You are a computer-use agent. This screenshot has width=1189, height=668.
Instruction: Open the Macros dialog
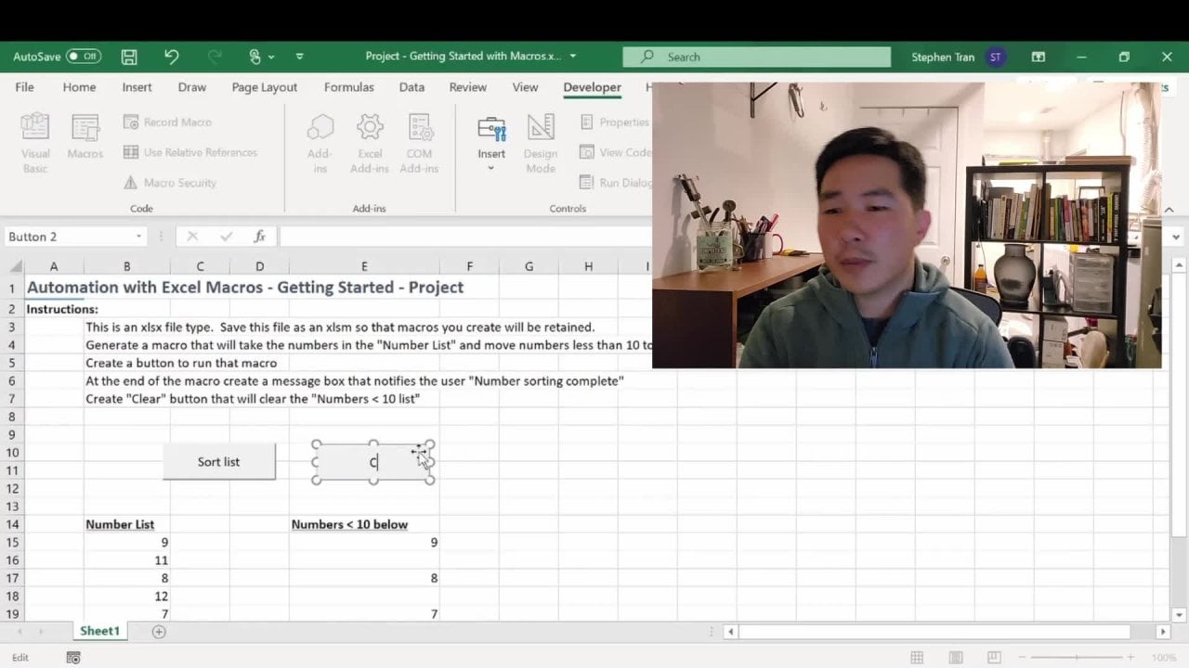click(x=85, y=141)
